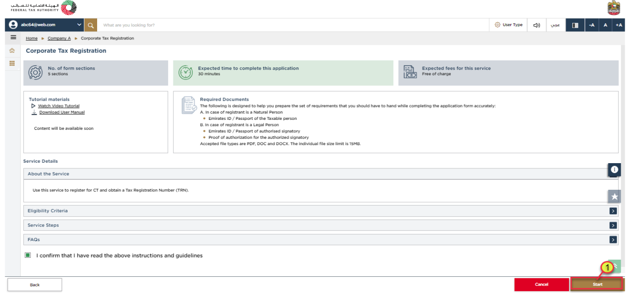Toggle the confirm instructions checkbox
This screenshot has height=293, width=626.
tap(28, 255)
